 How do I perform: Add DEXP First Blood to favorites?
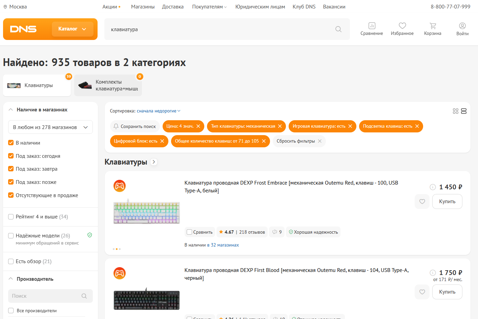coord(422,292)
